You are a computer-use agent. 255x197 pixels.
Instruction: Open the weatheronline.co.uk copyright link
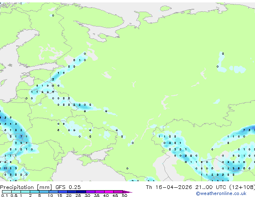pyautogui.click(x=221, y=193)
